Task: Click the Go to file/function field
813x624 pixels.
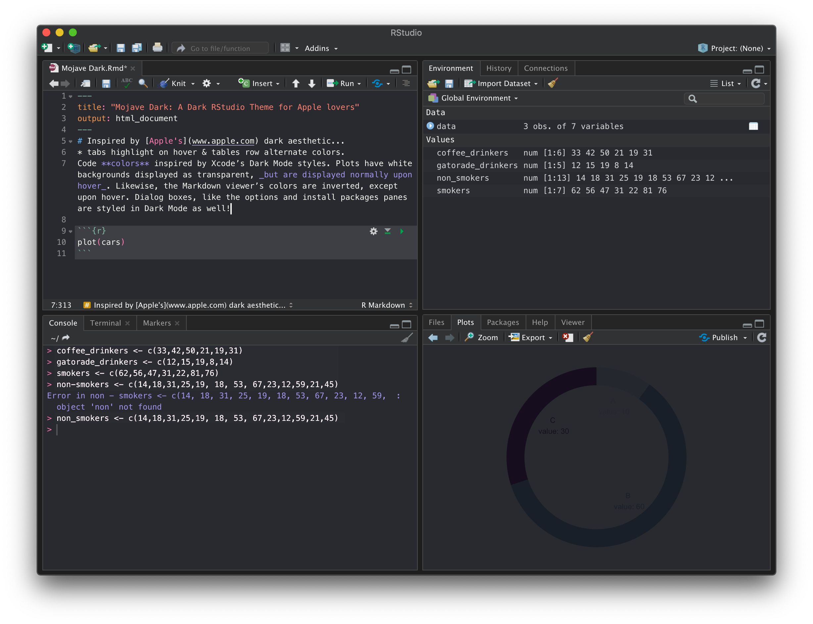Action: coord(220,48)
